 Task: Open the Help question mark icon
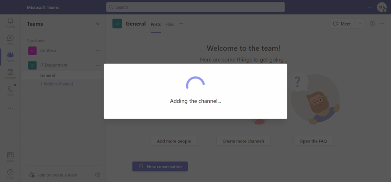coord(10,172)
